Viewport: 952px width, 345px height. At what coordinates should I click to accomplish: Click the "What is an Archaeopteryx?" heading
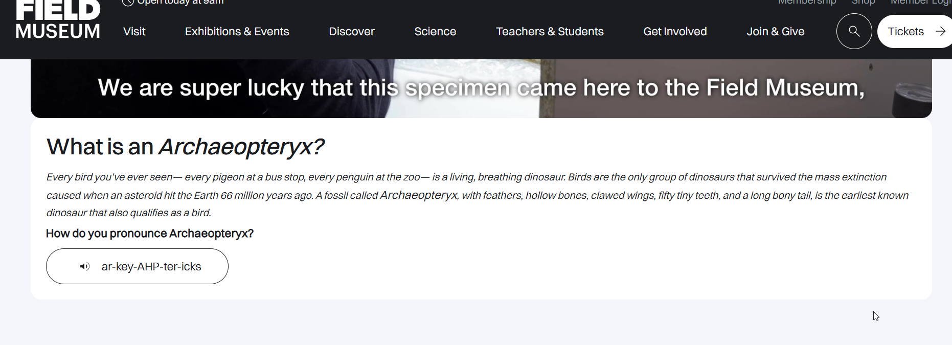coord(185,147)
